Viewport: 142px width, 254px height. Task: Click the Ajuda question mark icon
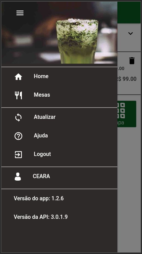pyautogui.click(x=18, y=136)
